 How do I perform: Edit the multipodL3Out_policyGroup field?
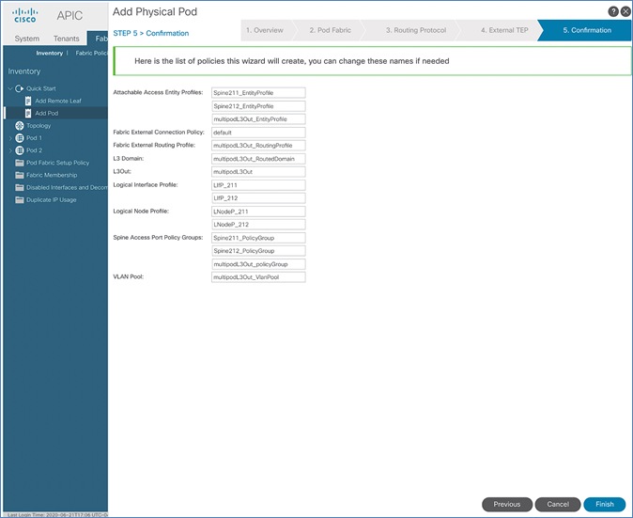258,264
